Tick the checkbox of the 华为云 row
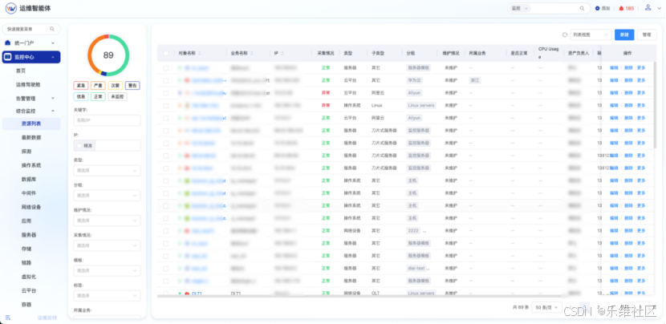The height and width of the screenshot is (324, 666). pos(166,80)
